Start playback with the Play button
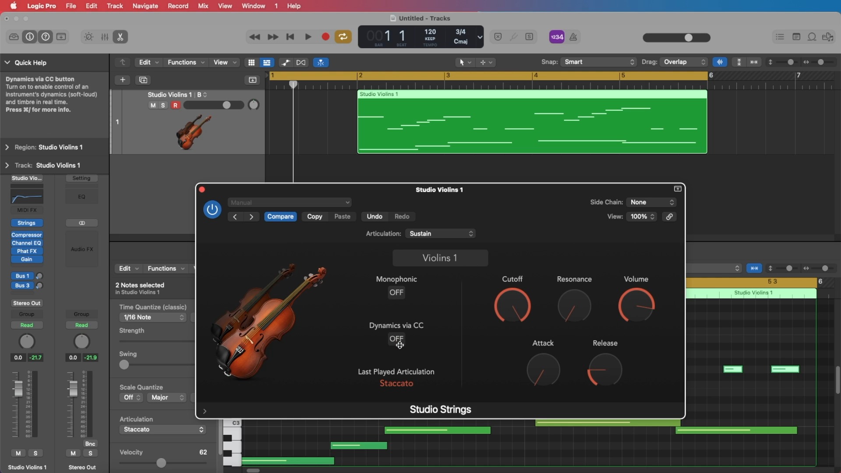This screenshot has width=841, height=473. [x=308, y=37]
